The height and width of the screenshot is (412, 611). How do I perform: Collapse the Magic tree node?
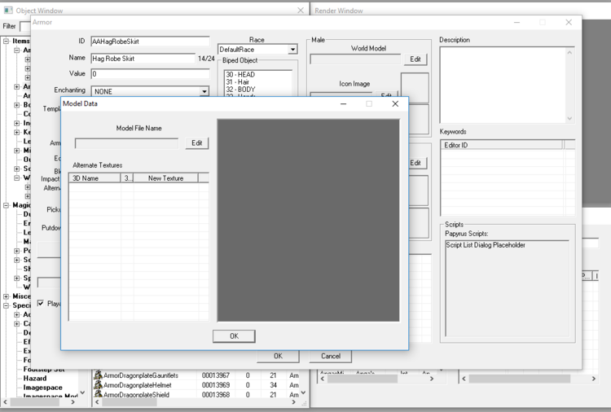click(7, 205)
